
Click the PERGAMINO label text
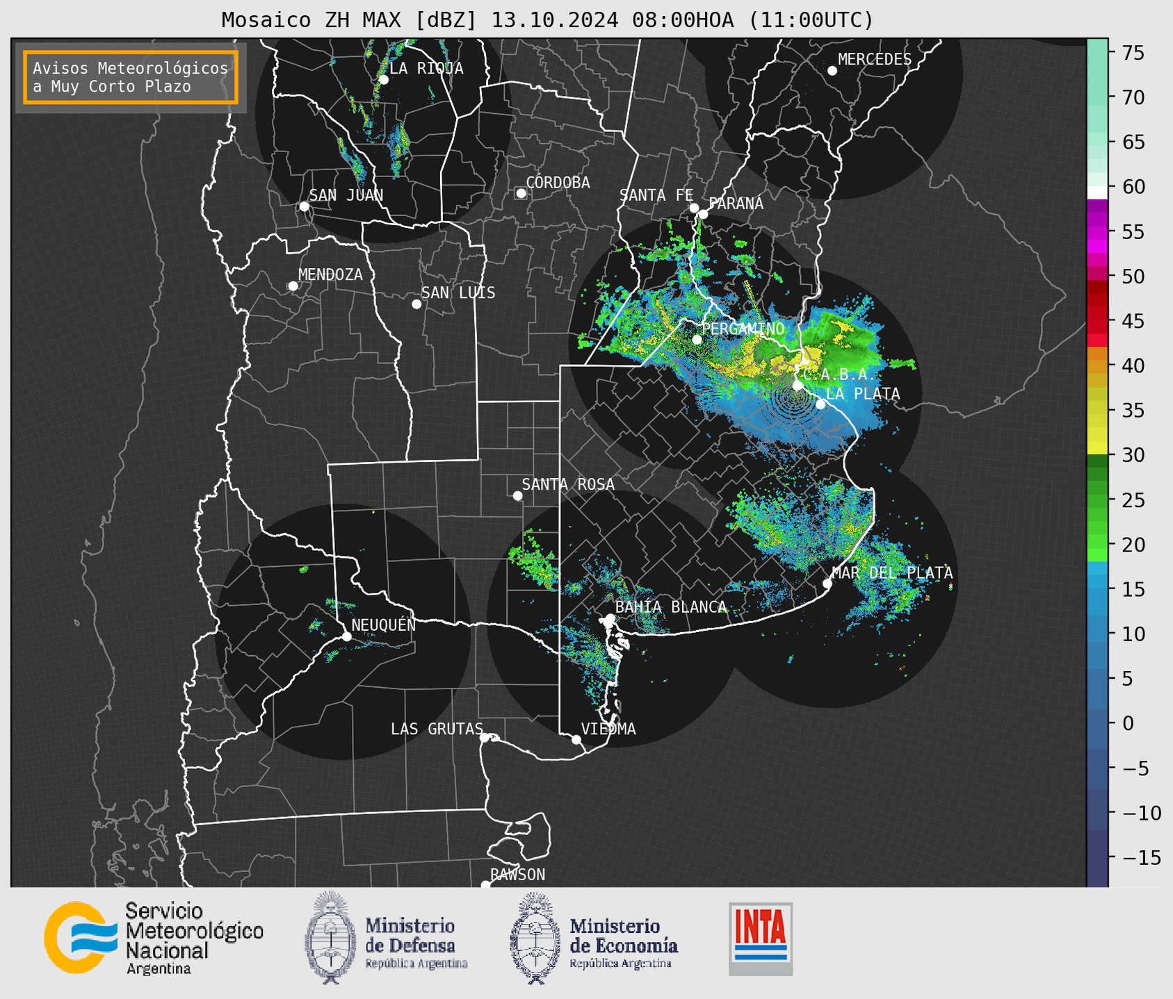(x=743, y=329)
